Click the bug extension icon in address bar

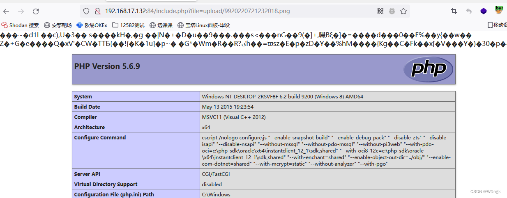(x=392, y=11)
